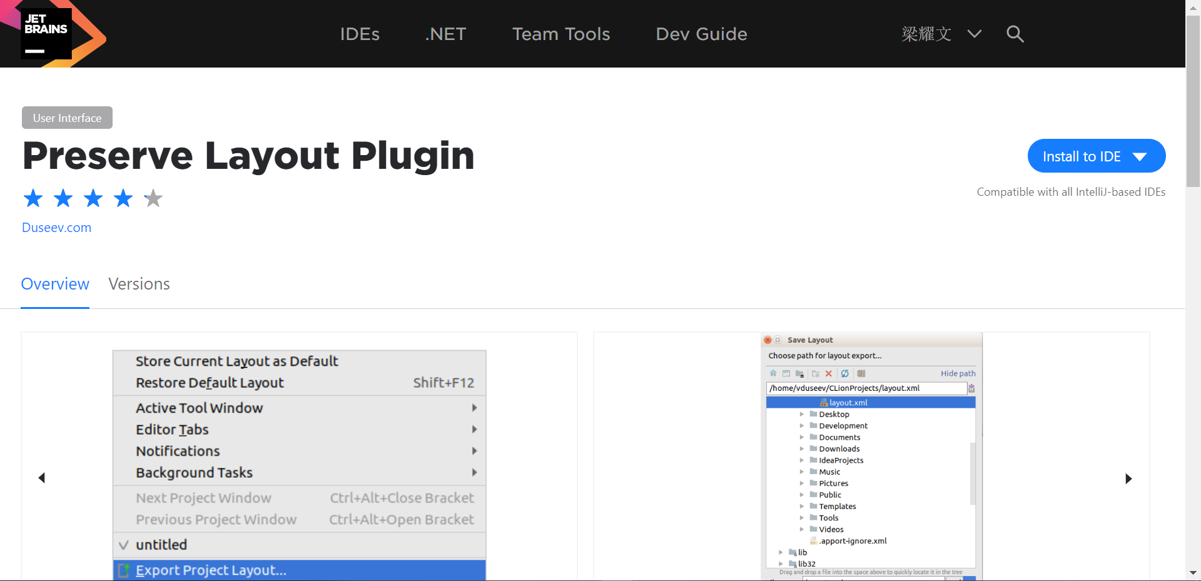Expand the Downloads folder
The width and height of the screenshot is (1201, 581).
click(x=803, y=448)
